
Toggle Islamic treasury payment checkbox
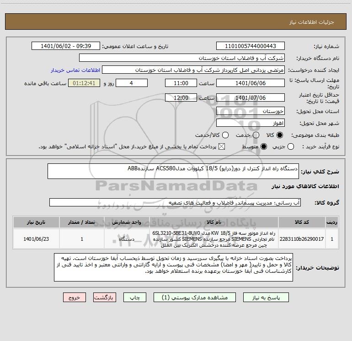click(222, 147)
